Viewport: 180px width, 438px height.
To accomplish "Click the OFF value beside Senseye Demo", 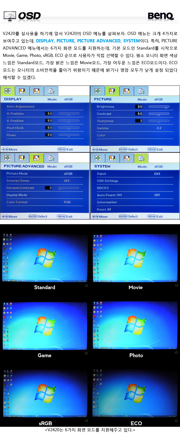I will pos(67,181).
